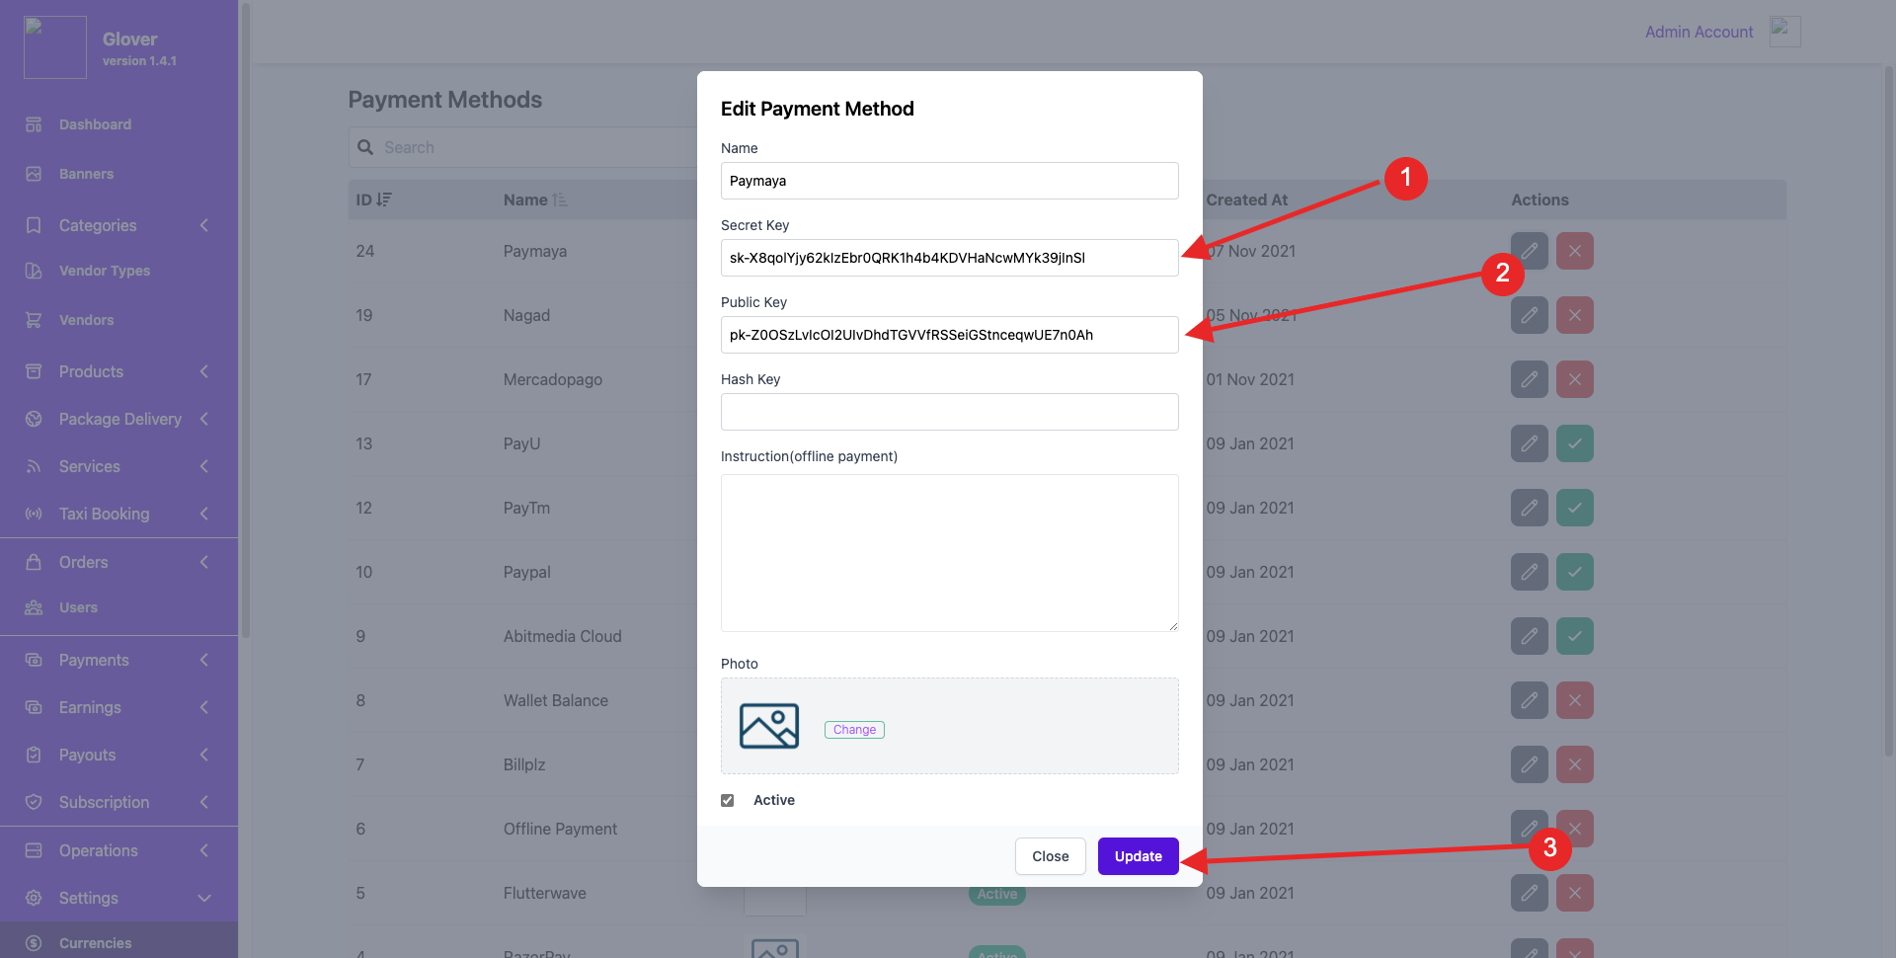This screenshot has height=958, width=1896.
Task: Click the edit pencil icon for Billplz row
Action: pyautogui.click(x=1529, y=764)
